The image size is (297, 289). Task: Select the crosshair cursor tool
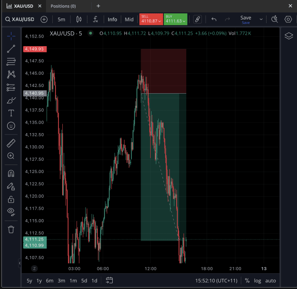pyautogui.click(x=11, y=36)
